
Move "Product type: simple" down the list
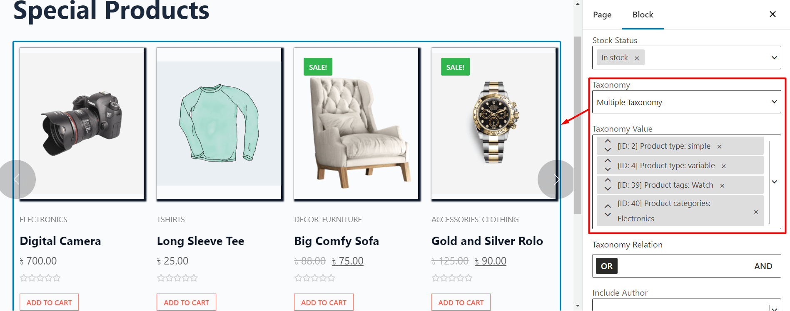point(607,149)
